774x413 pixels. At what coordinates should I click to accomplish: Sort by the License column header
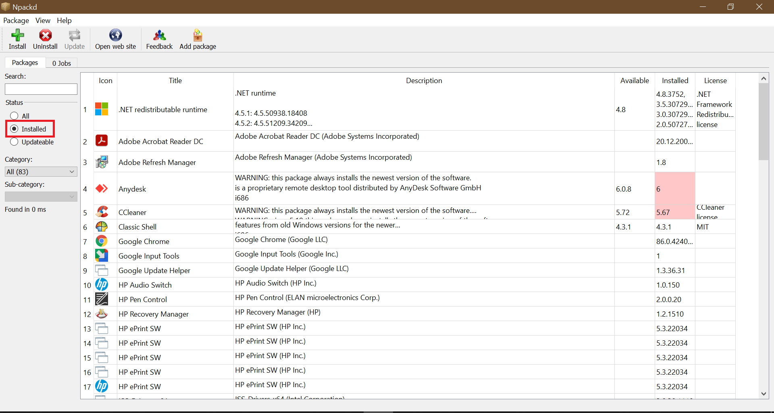point(715,81)
